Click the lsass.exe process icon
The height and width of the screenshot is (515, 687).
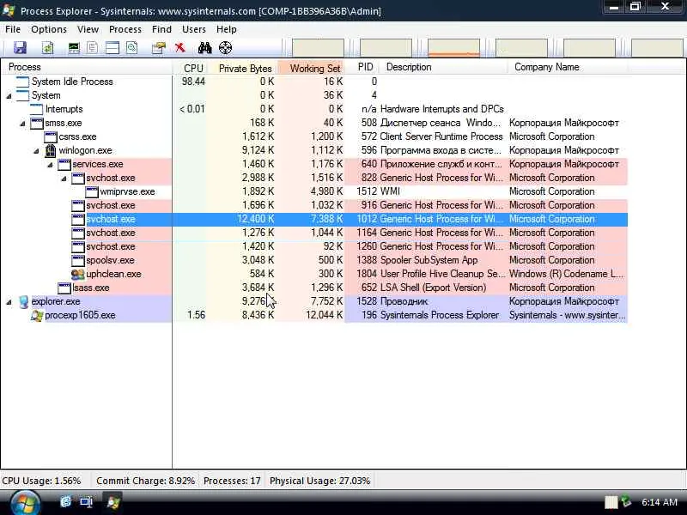(x=64, y=288)
